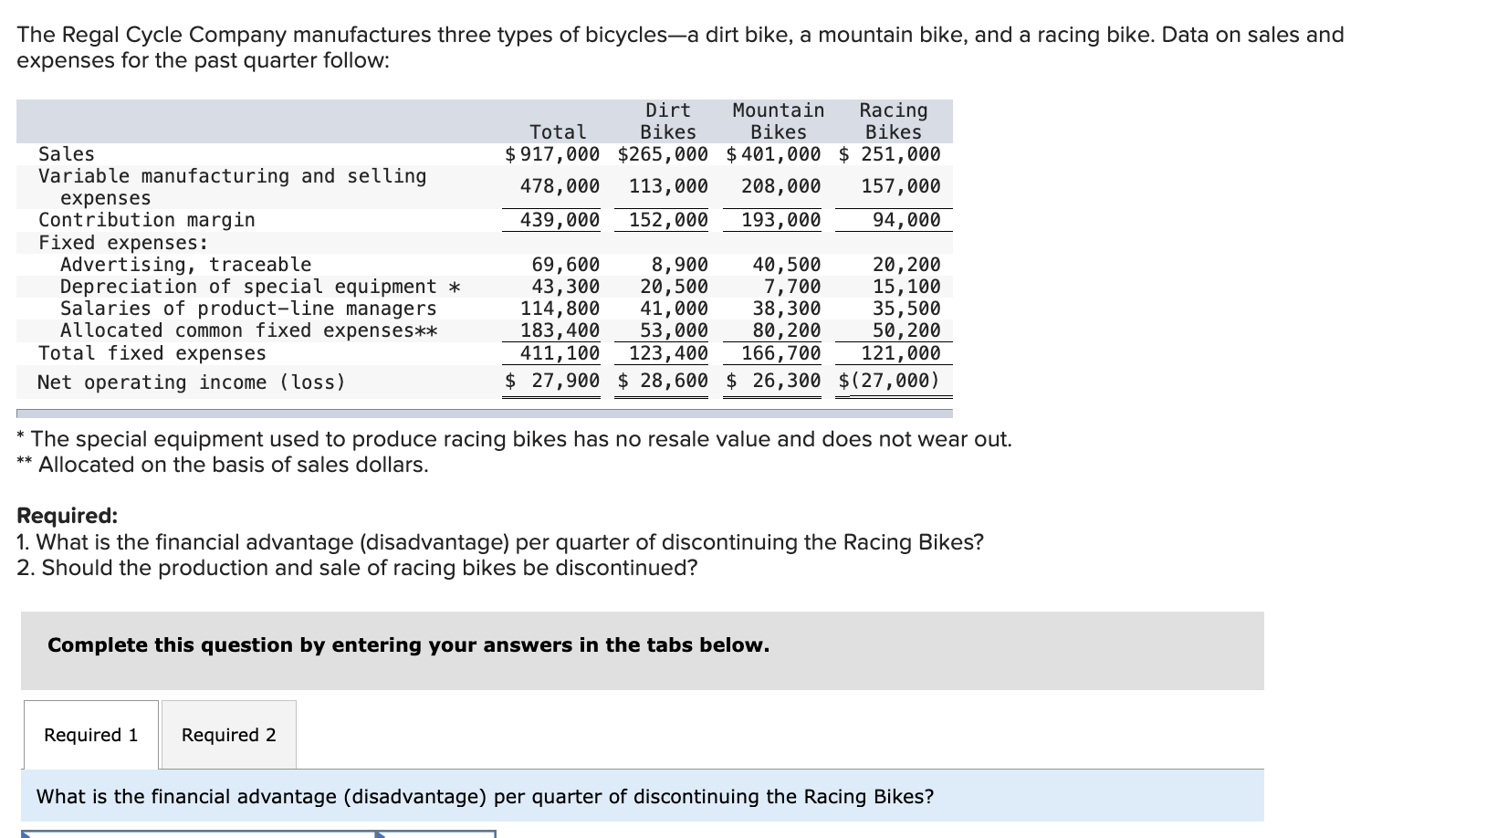Image resolution: width=1497 pixels, height=838 pixels.
Task: Click the Complete this question instruction bar
Action: [x=407, y=644]
